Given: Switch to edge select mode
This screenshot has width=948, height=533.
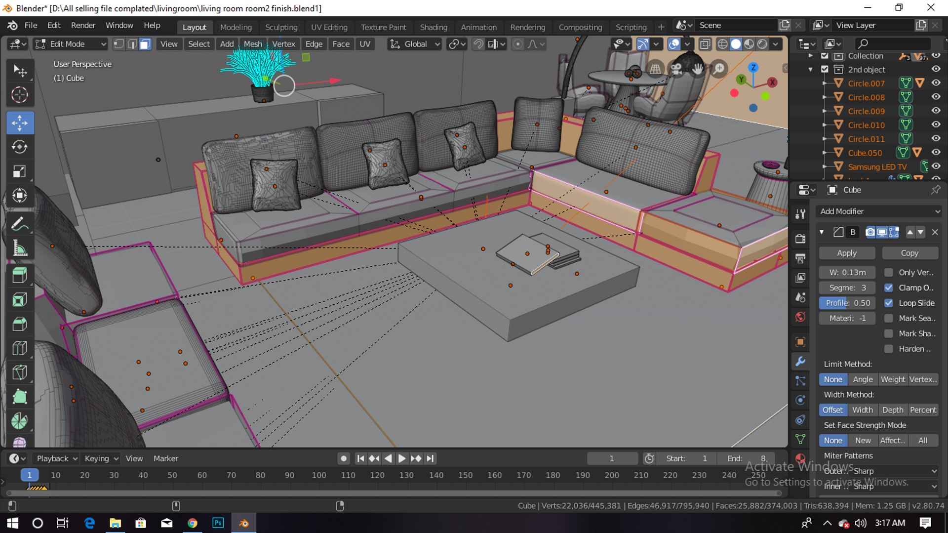Looking at the screenshot, I should coord(132,44).
